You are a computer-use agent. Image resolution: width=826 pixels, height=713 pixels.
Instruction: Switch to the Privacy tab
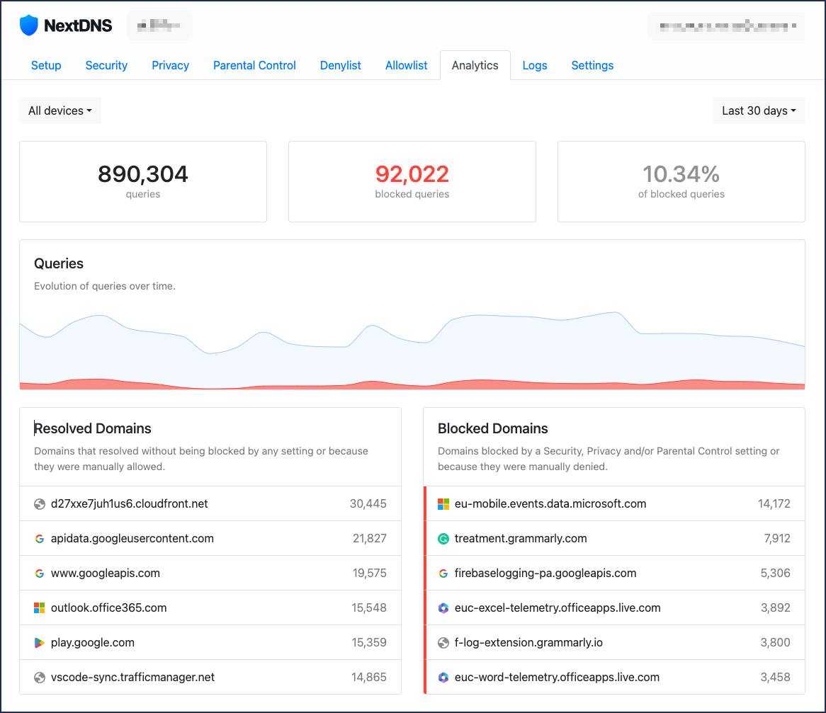(170, 65)
